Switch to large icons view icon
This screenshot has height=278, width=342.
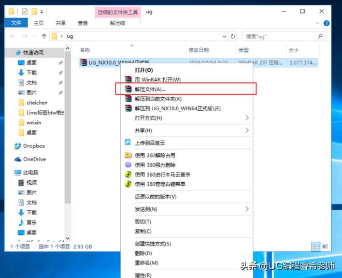point(325,246)
